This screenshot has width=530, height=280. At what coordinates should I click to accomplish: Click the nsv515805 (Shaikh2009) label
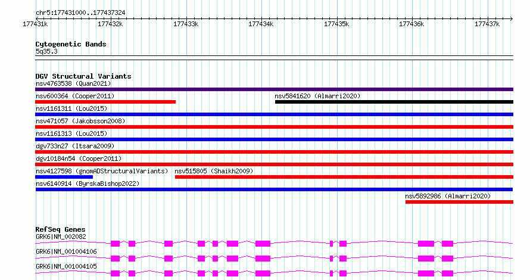point(214,171)
